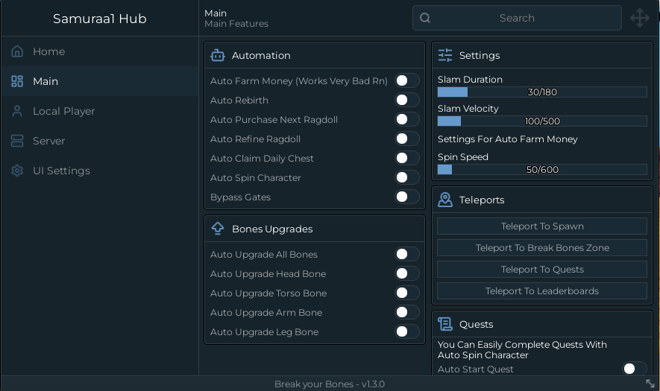Adjust the Slam Duration slider

[x=542, y=92]
